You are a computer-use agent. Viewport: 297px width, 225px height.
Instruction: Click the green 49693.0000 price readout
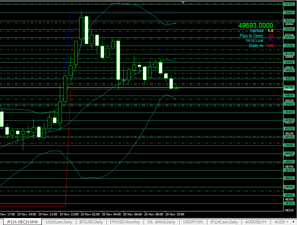click(256, 25)
